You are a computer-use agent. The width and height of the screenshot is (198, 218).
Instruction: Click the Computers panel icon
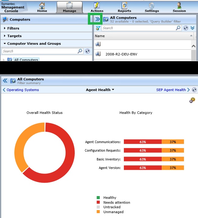(5, 19)
